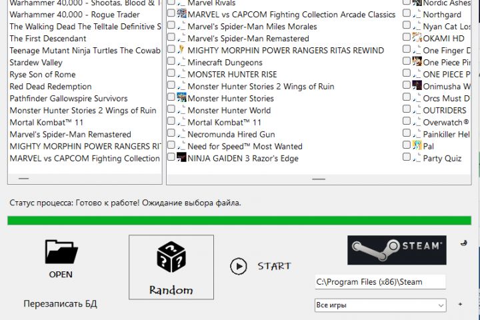Select Ryse Son of Rome in left list
Viewport: 480px width, 320px height.
(x=42, y=75)
